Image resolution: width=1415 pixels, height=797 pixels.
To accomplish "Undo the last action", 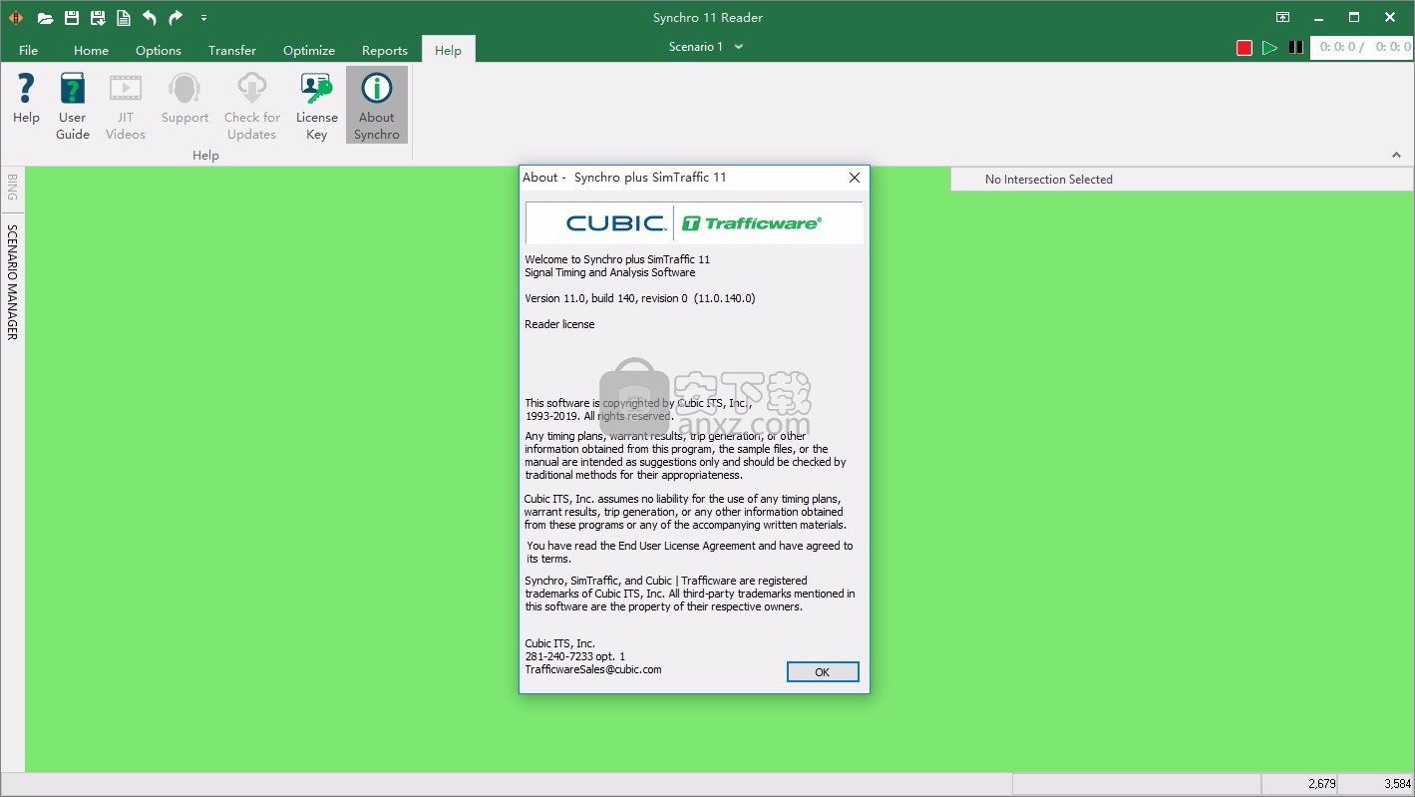I will [x=150, y=18].
